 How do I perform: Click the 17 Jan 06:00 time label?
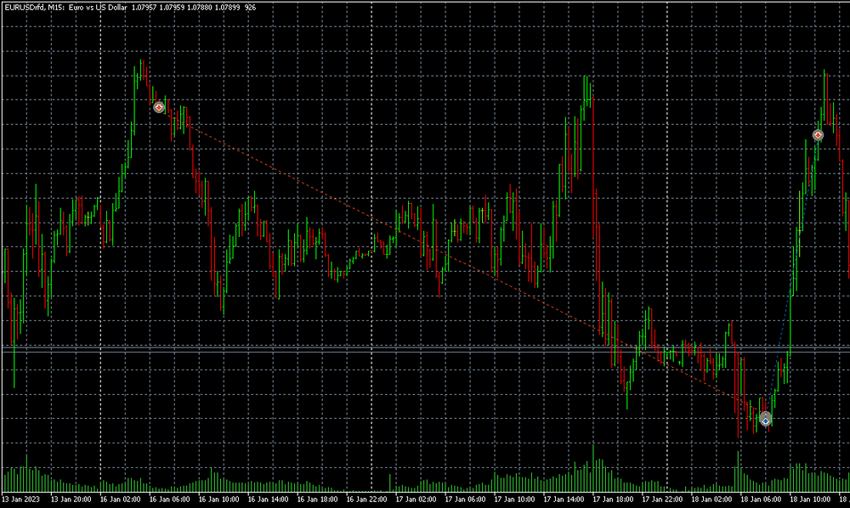(465, 500)
